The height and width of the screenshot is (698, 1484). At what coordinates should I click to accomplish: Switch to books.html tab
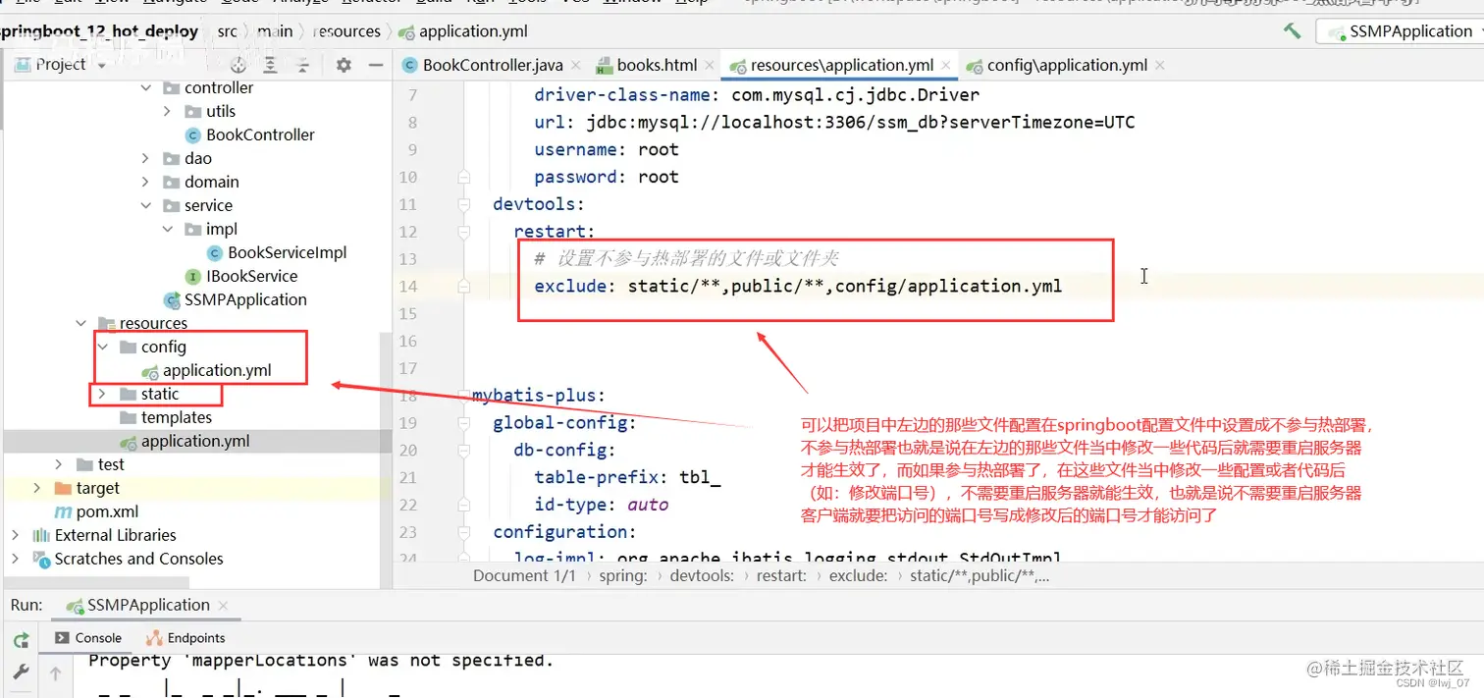coord(657,66)
